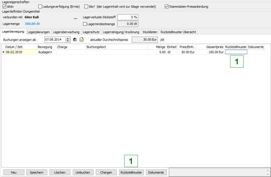Click the Excel export icon
The width and height of the screenshot is (271, 177).
(81, 39)
